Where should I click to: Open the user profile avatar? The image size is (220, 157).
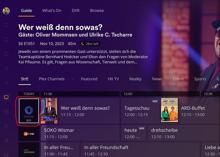pos(6,11)
